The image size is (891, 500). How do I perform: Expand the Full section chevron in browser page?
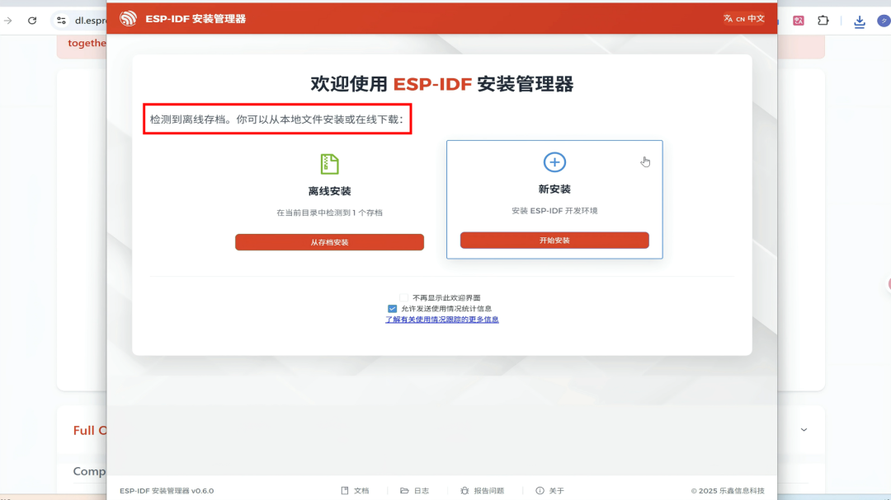point(804,430)
